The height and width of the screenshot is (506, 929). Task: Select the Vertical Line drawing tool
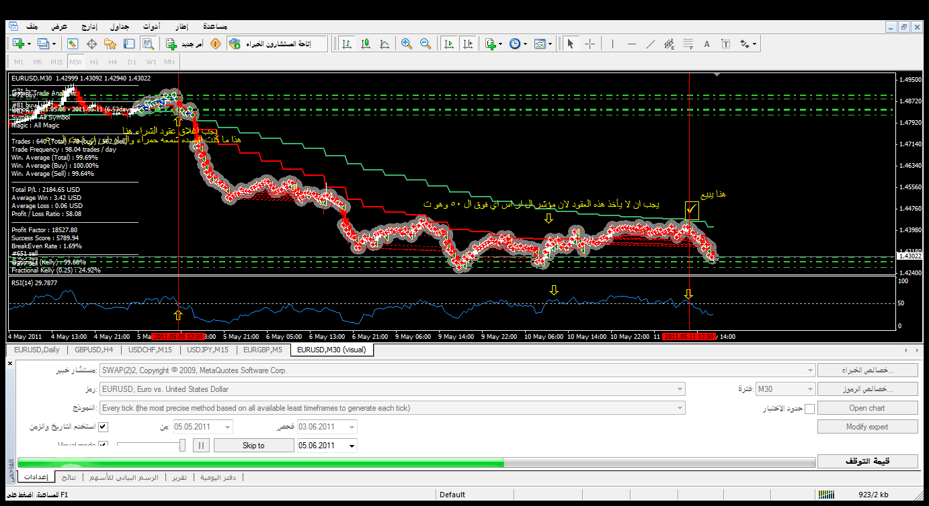pyautogui.click(x=612, y=44)
